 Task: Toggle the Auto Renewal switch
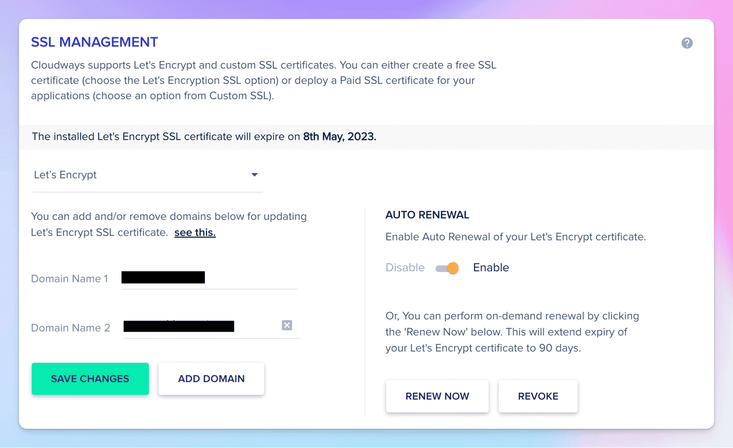point(447,268)
